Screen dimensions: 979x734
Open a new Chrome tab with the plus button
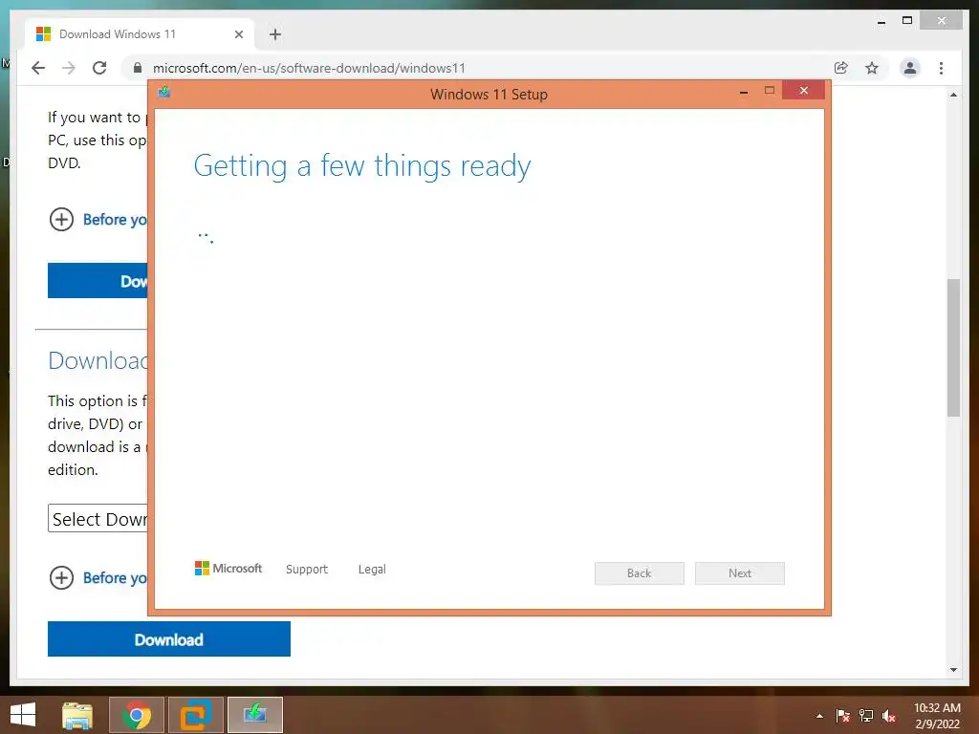coord(275,34)
